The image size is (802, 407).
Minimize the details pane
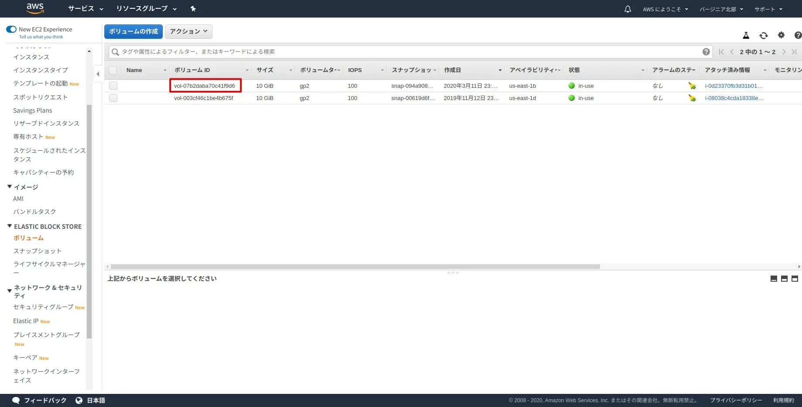click(774, 279)
